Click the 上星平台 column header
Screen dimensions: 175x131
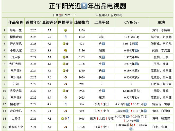point(102,22)
